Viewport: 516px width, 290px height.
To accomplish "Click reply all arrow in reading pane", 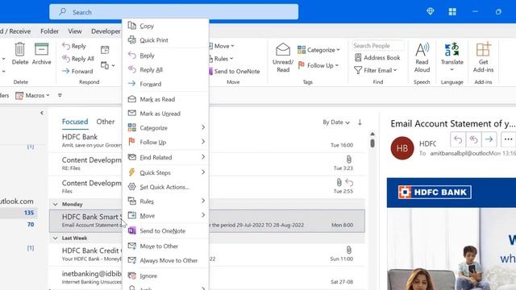I will 473,139.
